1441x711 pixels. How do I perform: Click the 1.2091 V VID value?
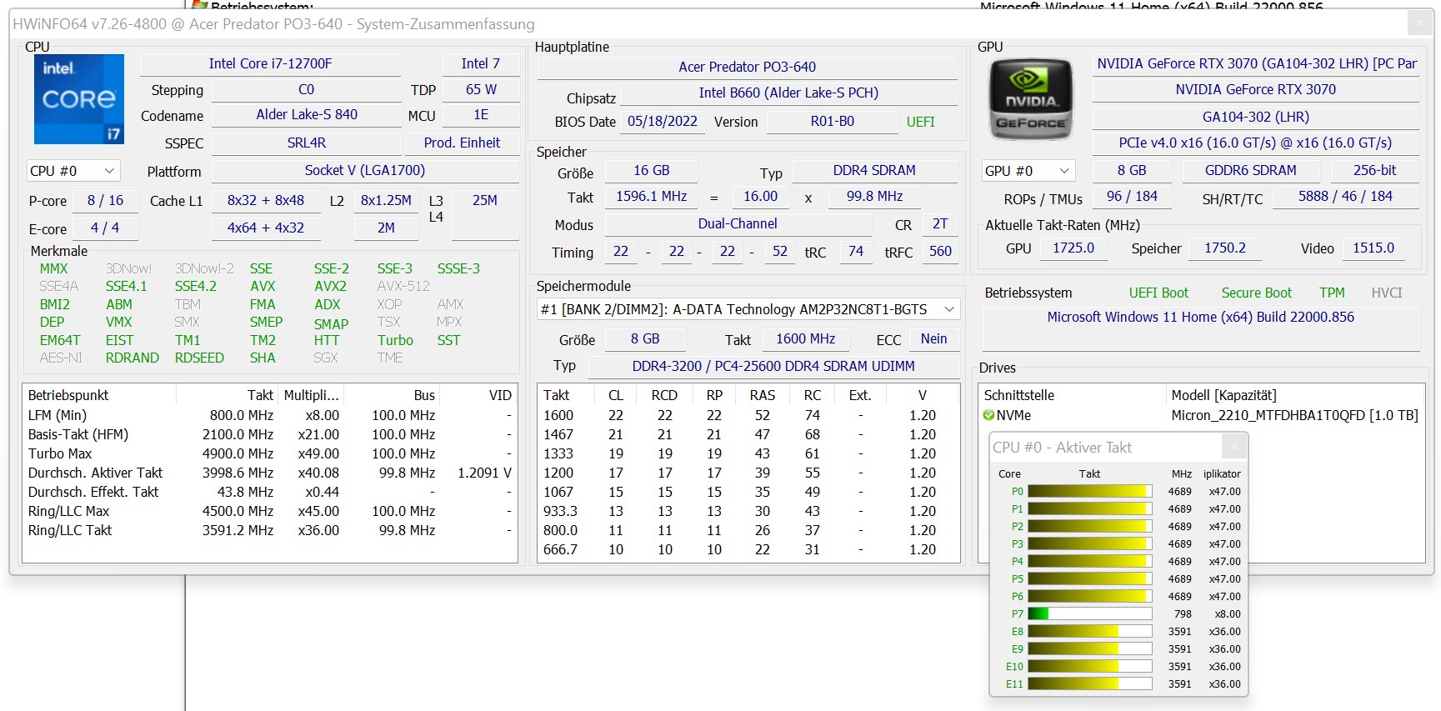tap(484, 473)
